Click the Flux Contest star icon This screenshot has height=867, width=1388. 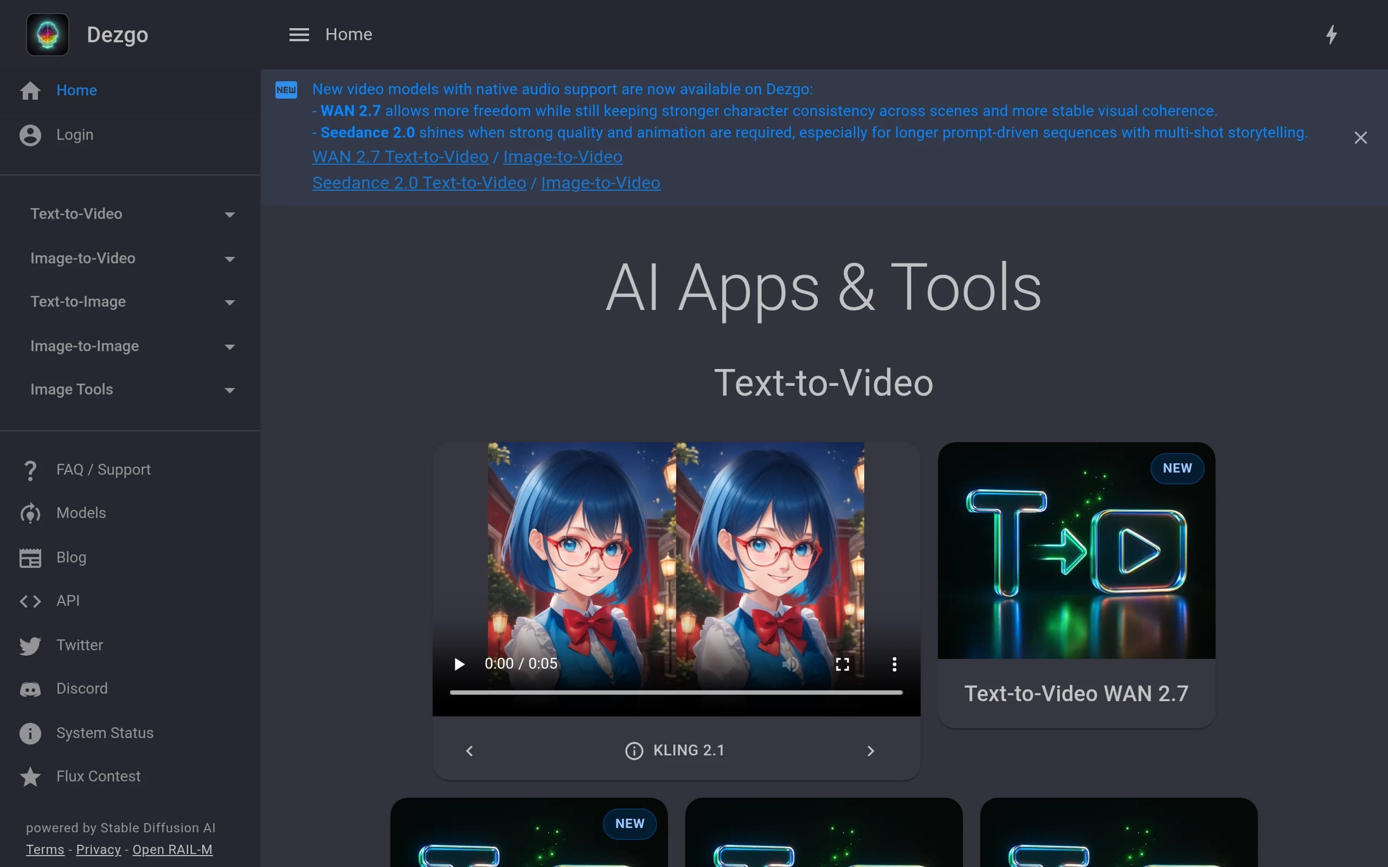(30, 777)
